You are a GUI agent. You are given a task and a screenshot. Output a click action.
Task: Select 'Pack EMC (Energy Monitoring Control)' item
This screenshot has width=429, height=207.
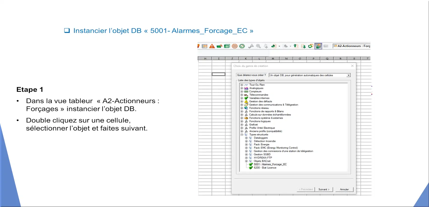276,148
